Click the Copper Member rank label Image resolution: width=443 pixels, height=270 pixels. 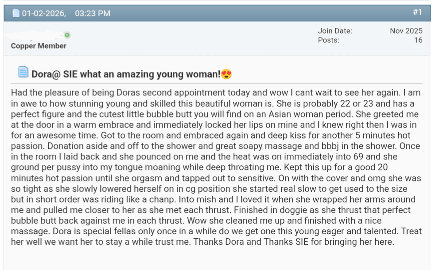39,46
